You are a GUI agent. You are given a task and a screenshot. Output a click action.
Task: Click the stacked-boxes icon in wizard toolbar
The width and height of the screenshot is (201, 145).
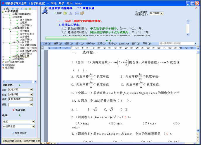82,13
